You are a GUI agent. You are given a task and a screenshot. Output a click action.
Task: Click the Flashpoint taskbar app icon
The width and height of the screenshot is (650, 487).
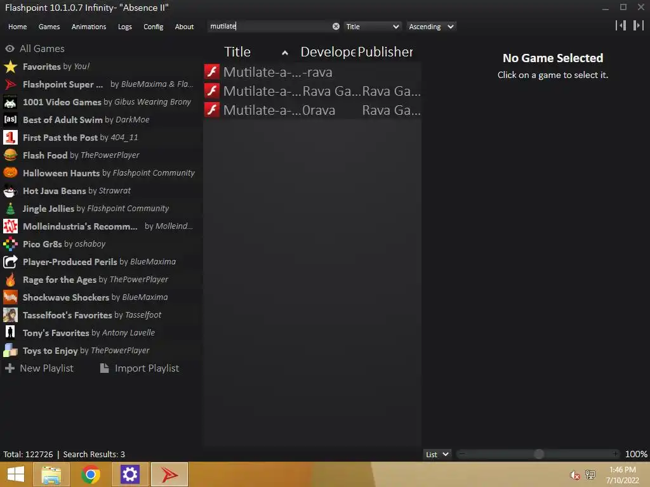(x=169, y=474)
